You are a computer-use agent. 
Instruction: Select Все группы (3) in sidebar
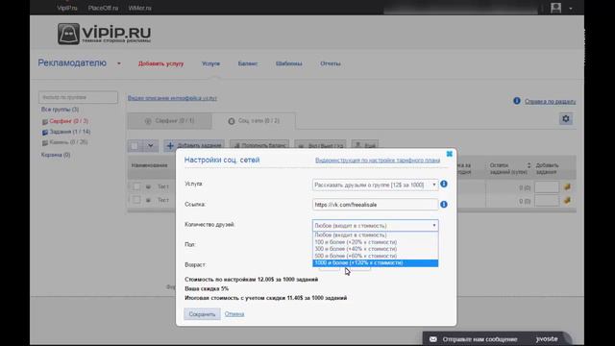tap(60, 110)
